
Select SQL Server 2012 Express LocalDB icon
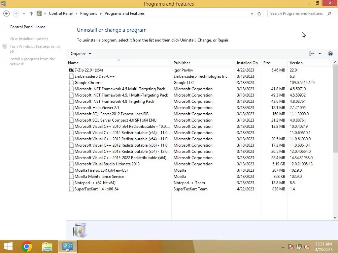point(71,114)
